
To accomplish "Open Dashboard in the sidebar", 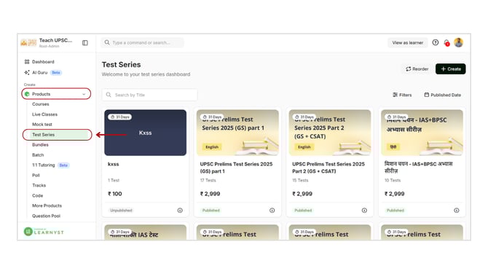I will [43, 62].
